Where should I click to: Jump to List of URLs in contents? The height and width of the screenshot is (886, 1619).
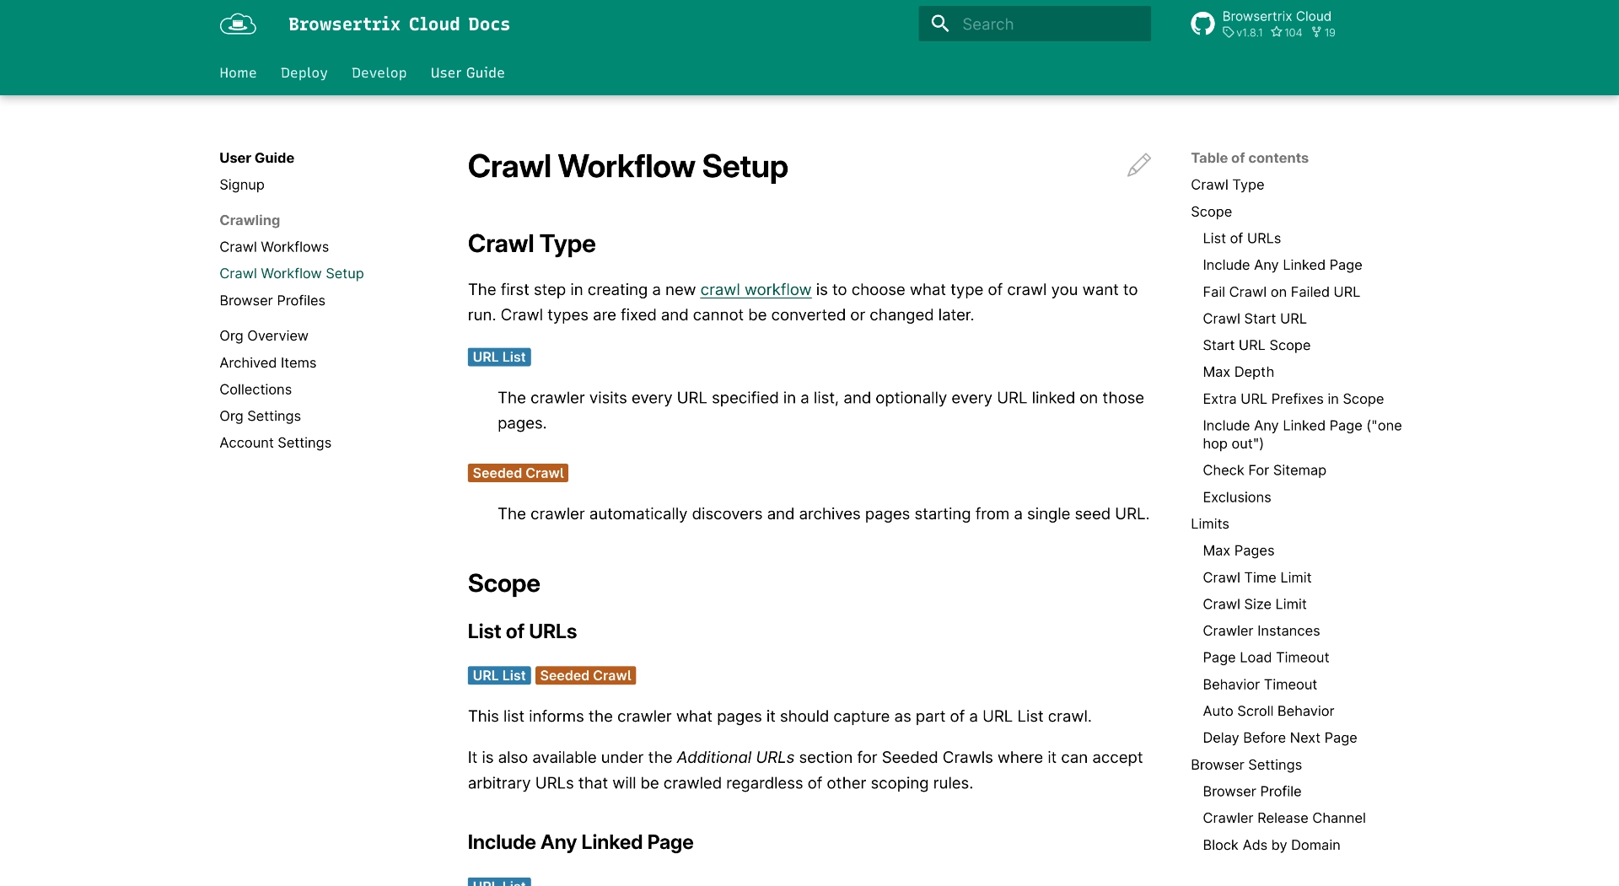click(x=1241, y=239)
